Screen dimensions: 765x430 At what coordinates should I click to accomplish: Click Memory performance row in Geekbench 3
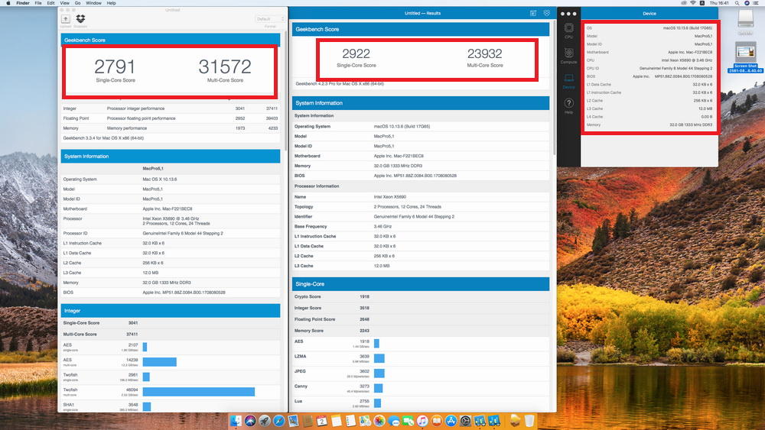171,128
